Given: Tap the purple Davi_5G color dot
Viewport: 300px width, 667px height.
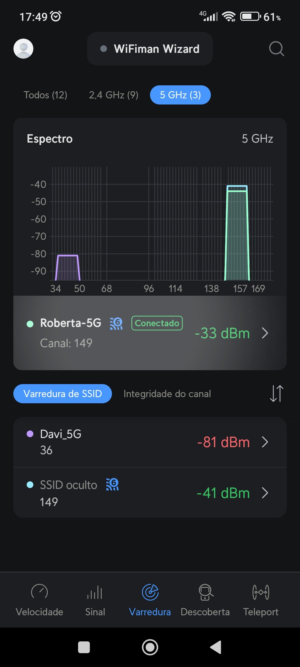Looking at the screenshot, I should 30,434.
